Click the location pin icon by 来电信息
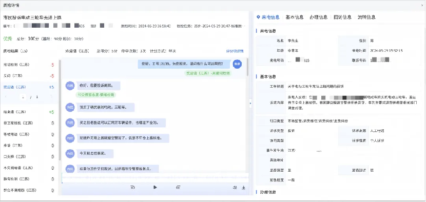The width and height of the screenshot is (426, 202). [258, 17]
